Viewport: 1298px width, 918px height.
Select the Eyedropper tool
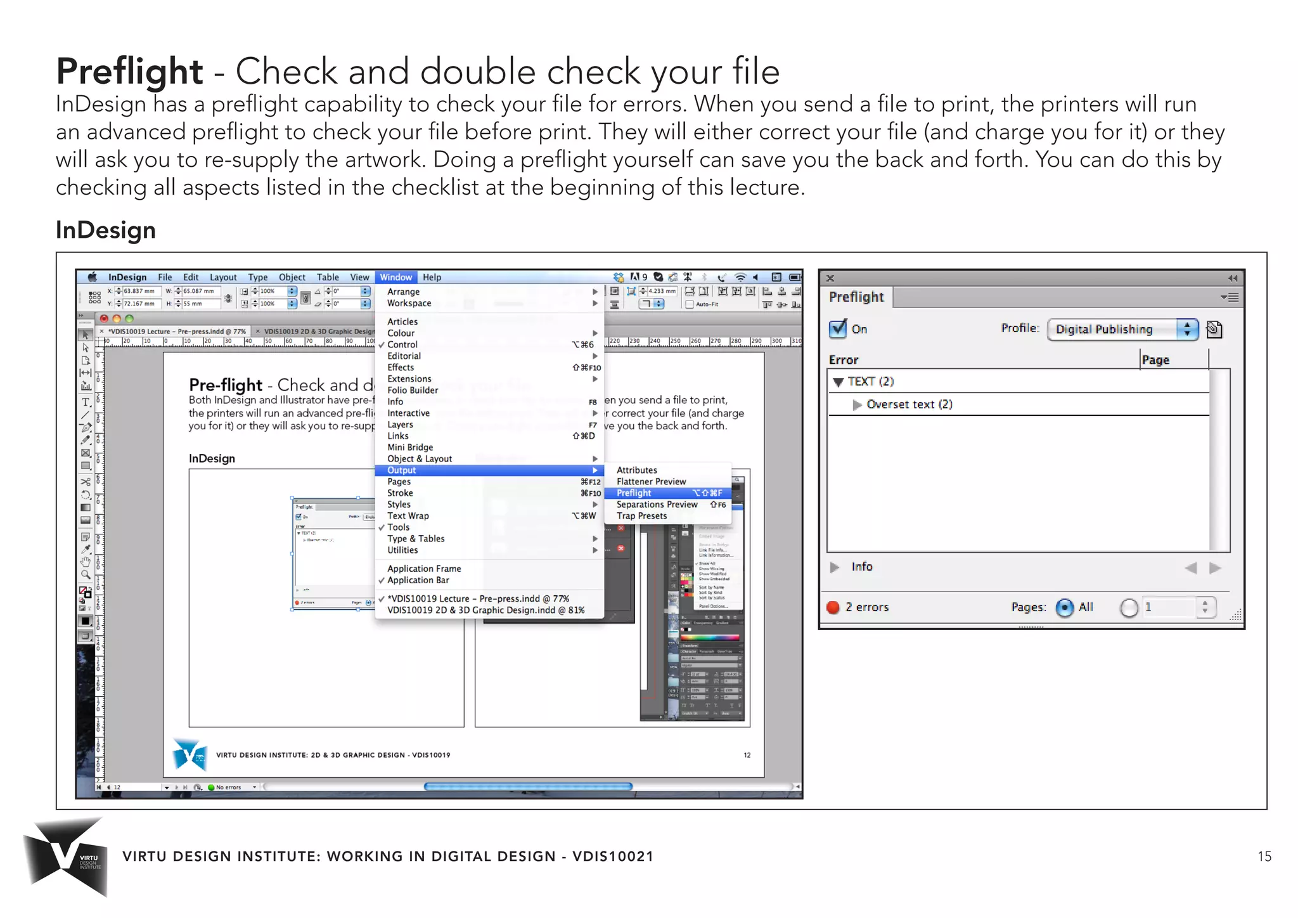tap(85, 549)
